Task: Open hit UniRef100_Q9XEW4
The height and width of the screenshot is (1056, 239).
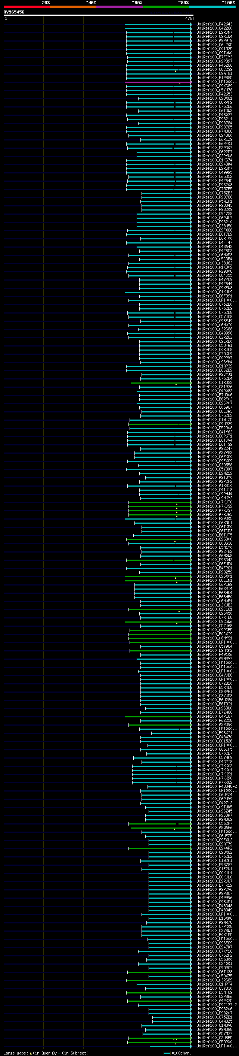Action: coord(214,36)
